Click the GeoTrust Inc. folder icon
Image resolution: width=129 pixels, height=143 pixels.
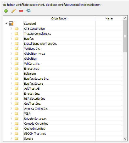click(16, 104)
